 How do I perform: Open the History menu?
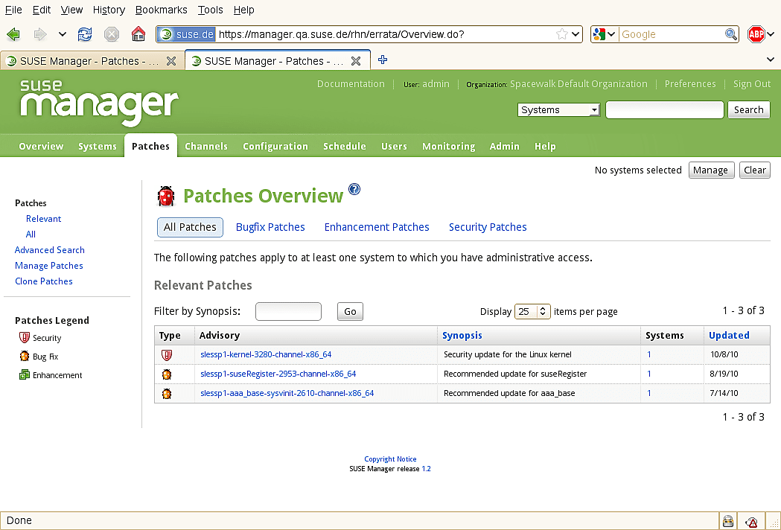109,10
